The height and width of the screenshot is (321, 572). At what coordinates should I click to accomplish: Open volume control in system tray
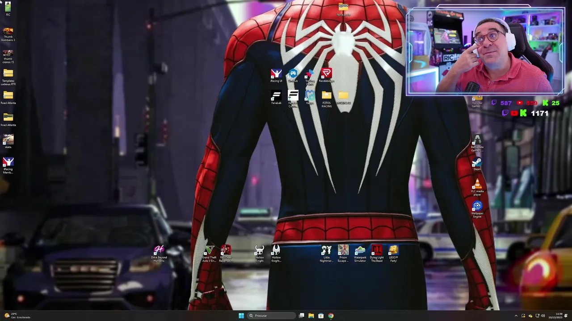tap(543, 316)
